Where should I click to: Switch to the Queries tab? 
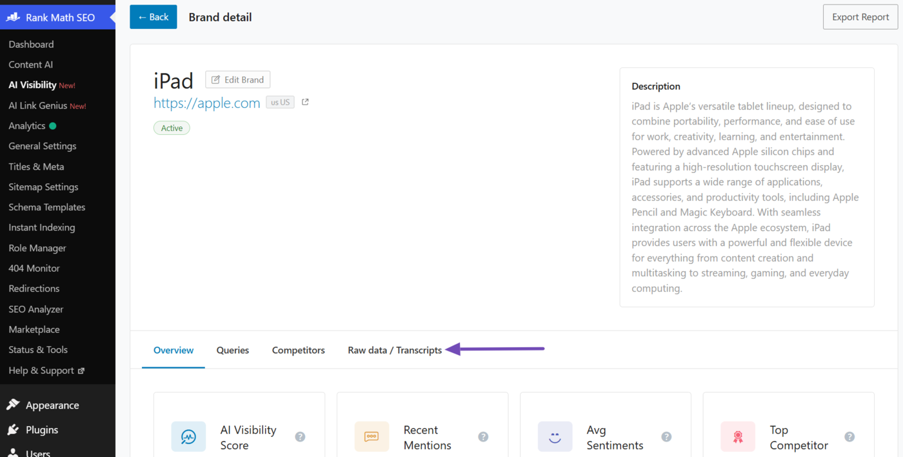tap(233, 350)
